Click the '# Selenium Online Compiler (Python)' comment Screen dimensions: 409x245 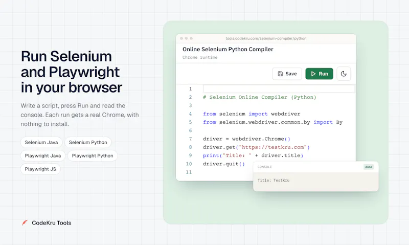(x=260, y=97)
